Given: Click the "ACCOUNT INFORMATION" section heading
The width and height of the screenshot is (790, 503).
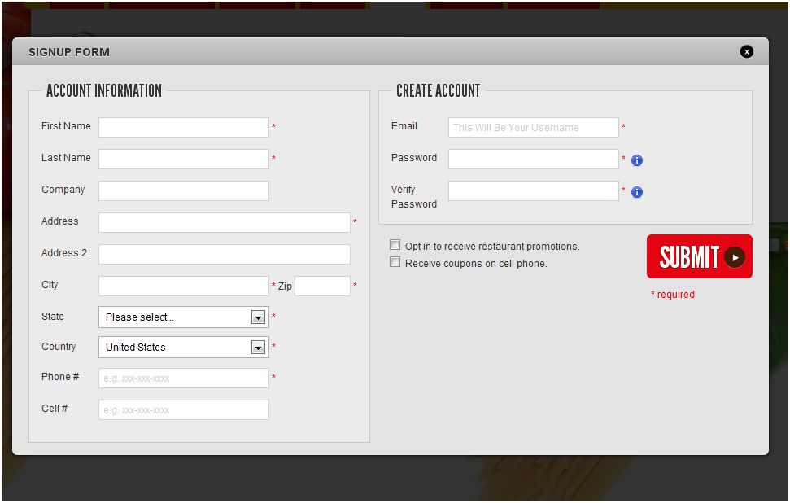Looking at the screenshot, I should pyautogui.click(x=104, y=90).
